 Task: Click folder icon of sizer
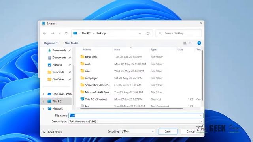pyautogui.click(x=82, y=71)
